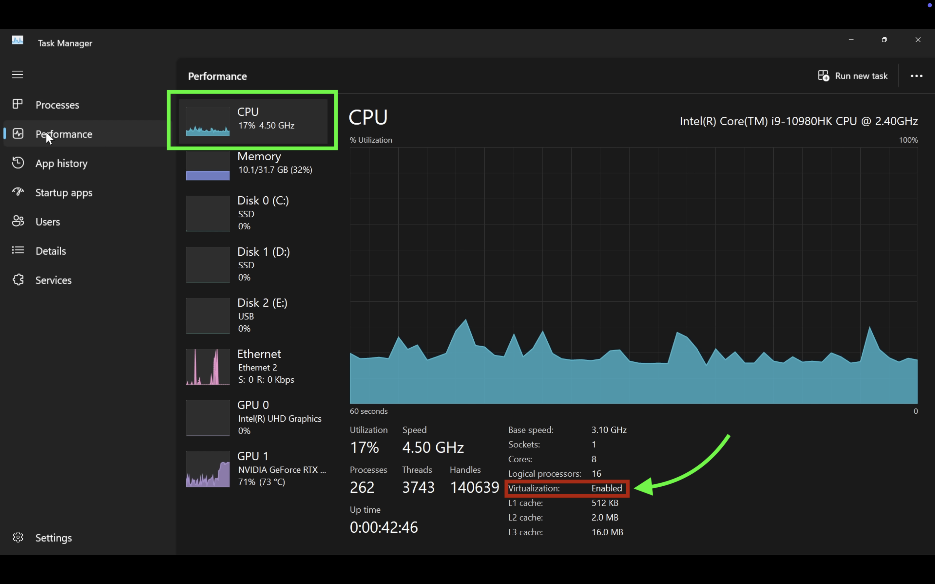Screen dimensions: 935x584
Task: Click the Task Manager title bar icon
Action: click(18, 40)
